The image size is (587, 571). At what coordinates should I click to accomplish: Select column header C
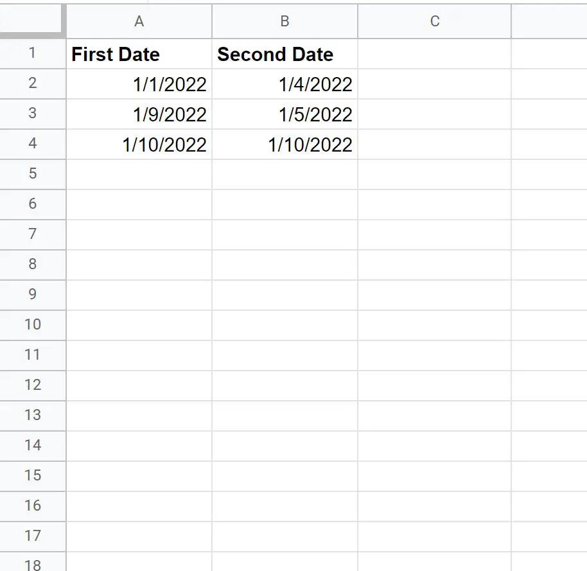click(434, 21)
